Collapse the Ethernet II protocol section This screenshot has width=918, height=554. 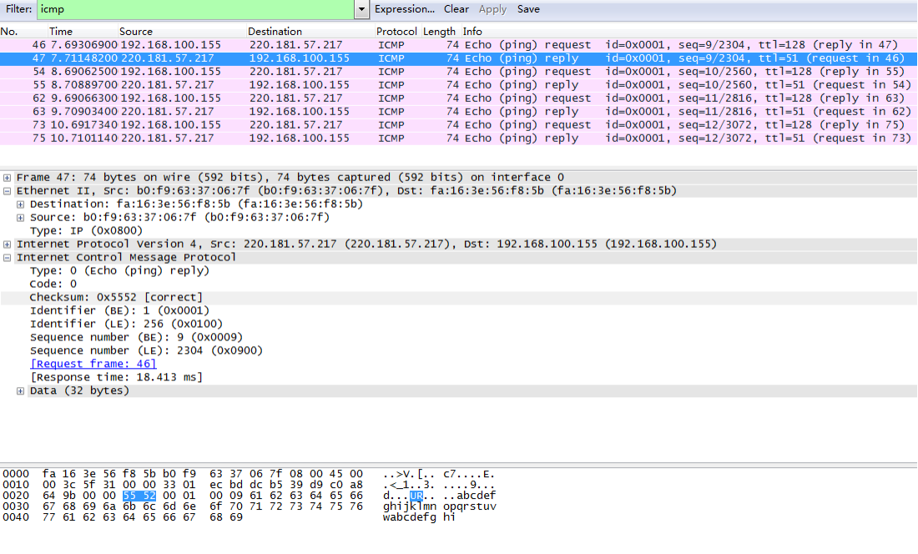click(8, 190)
